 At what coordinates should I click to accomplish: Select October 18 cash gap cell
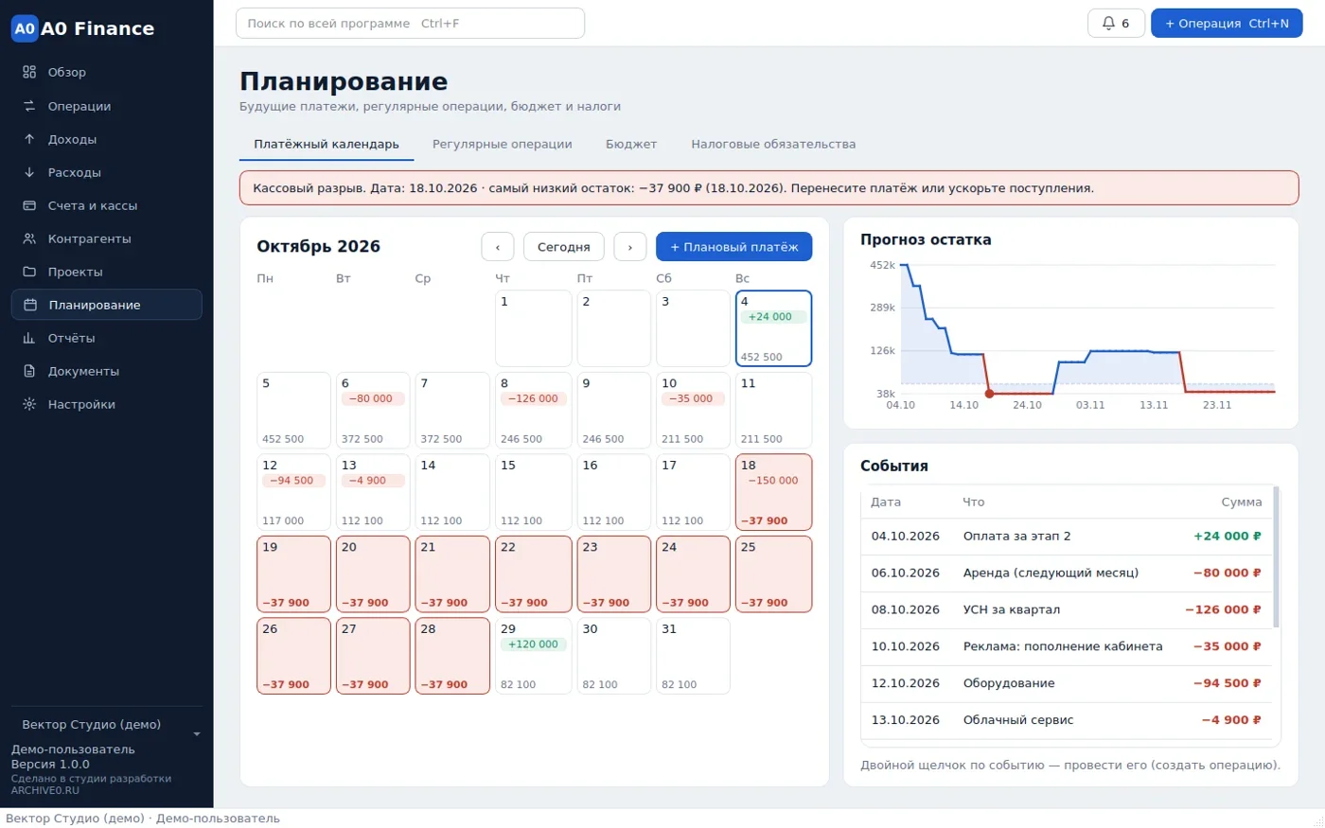773,492
